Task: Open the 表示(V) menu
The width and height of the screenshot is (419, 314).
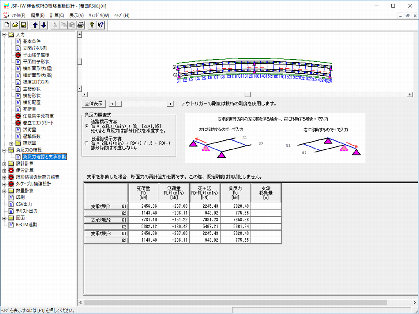Action: [x=77, y=15]
